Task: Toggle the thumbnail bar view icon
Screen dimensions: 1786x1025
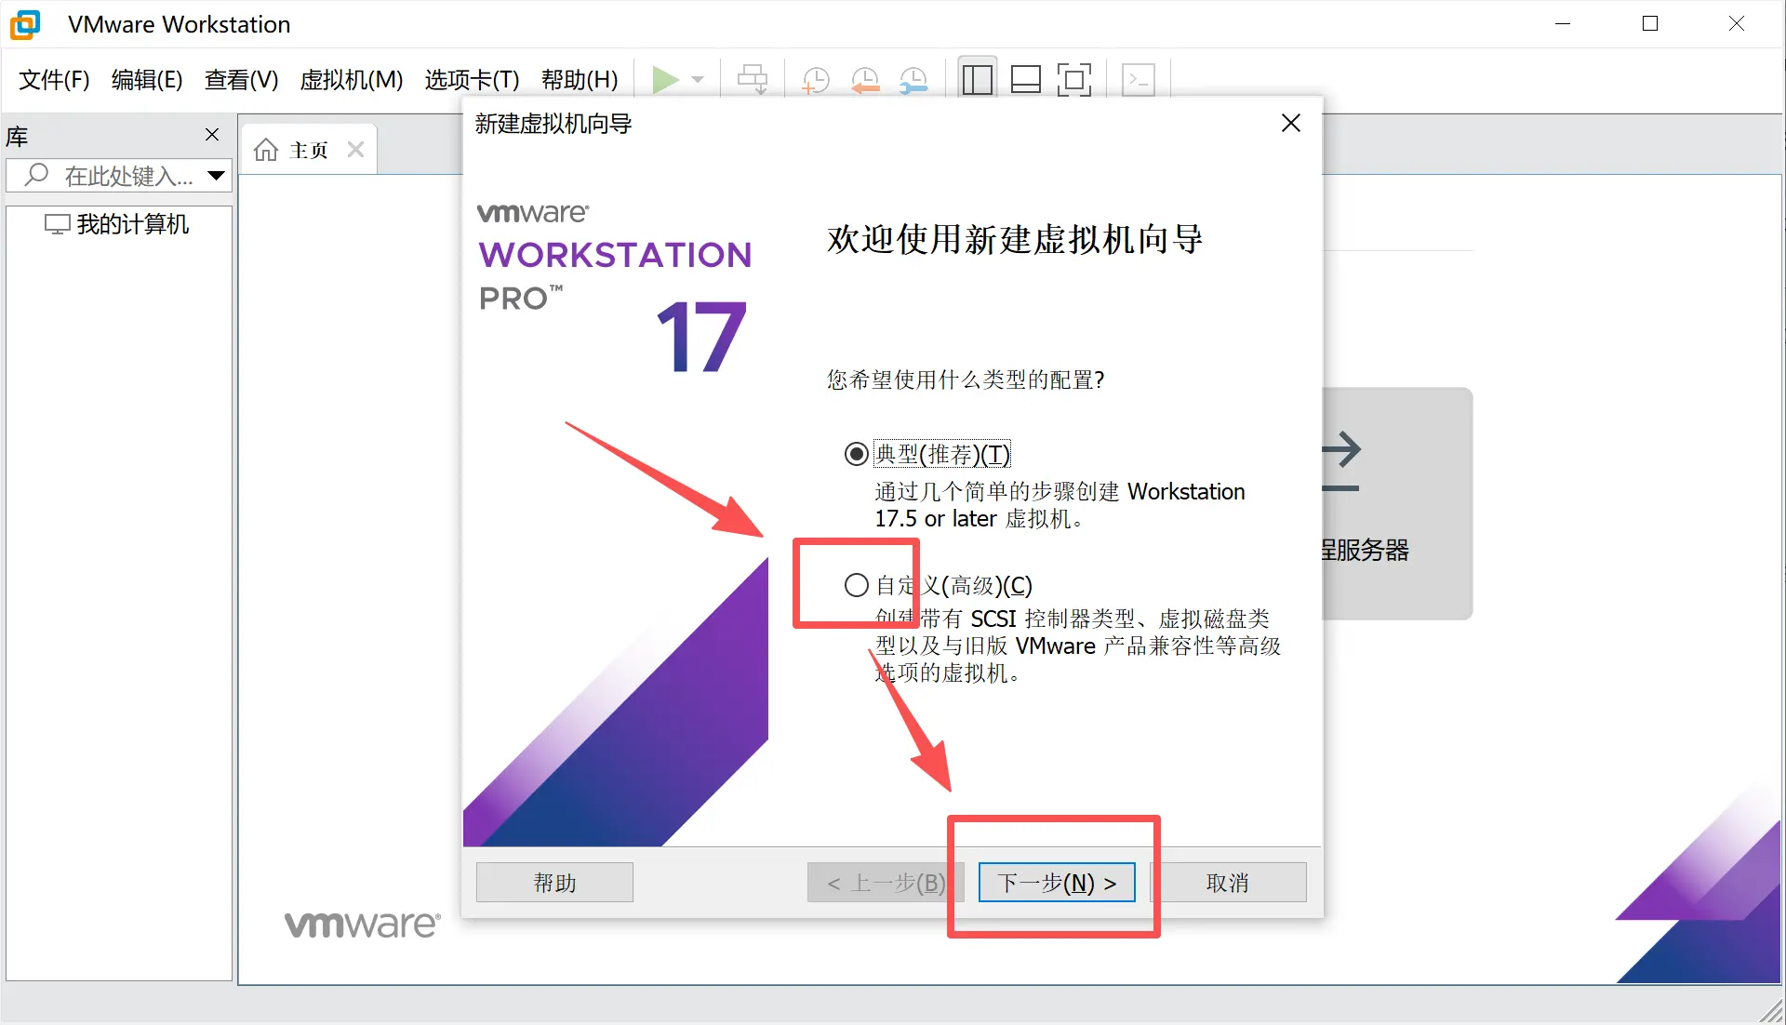Action: coord(1025,80)
